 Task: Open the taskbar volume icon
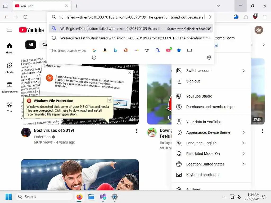point(239,197)
